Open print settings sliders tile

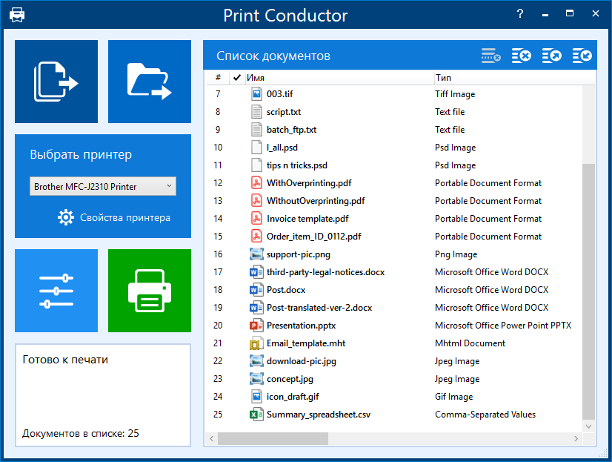[x=56, y=291]
